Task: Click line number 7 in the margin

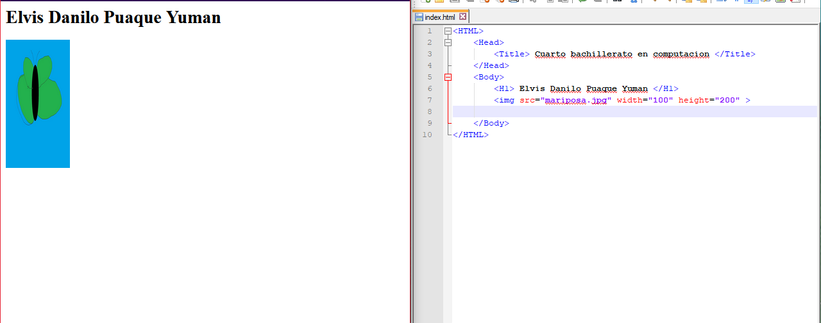Action: (x=429, y=100)
